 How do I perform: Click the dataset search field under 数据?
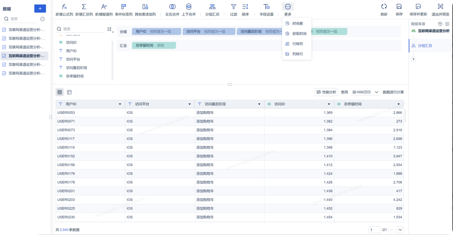click(21, 19)
